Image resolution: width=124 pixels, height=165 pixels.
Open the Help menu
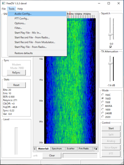click(20, 9)
